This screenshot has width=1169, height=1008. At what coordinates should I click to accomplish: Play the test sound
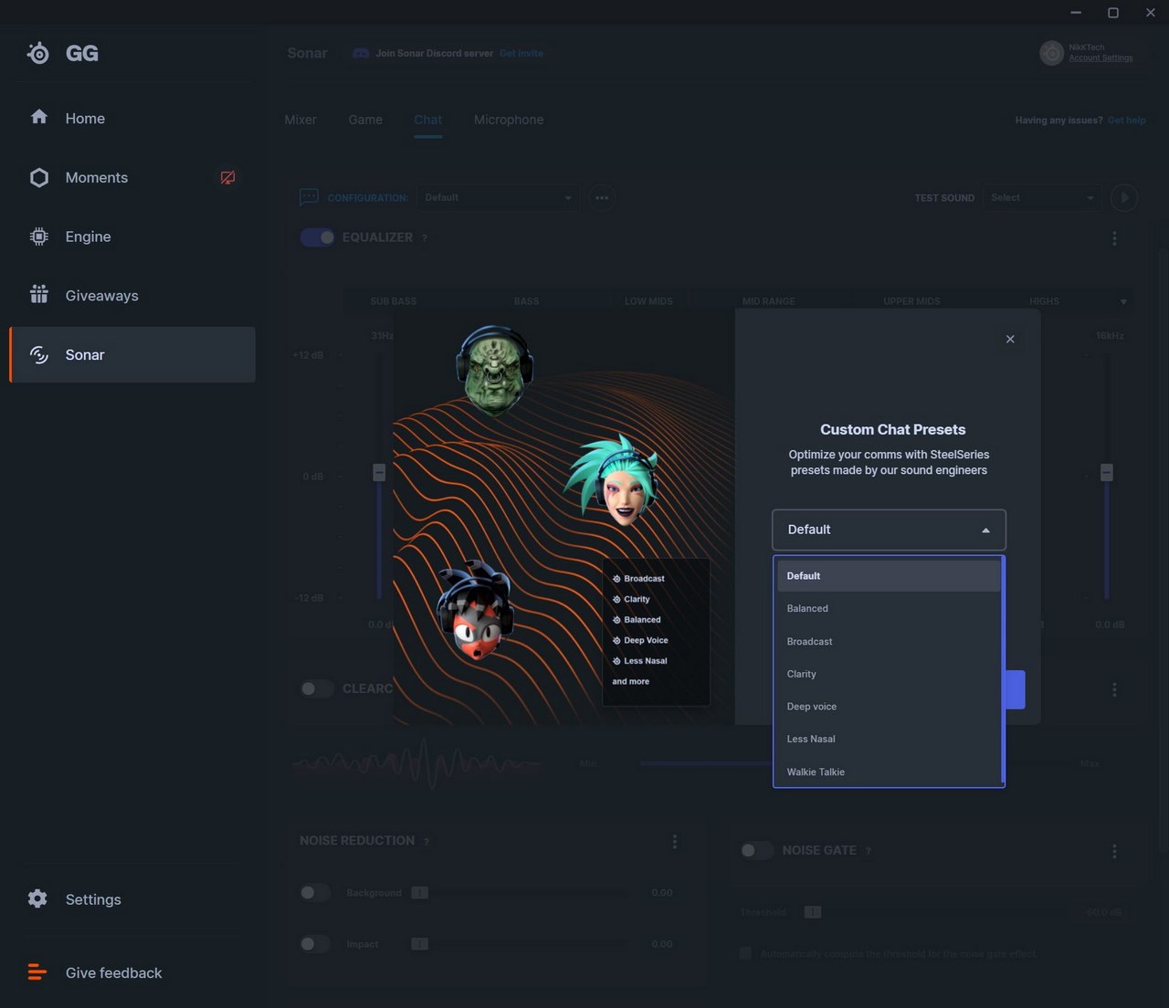[x=1124, y=197]
